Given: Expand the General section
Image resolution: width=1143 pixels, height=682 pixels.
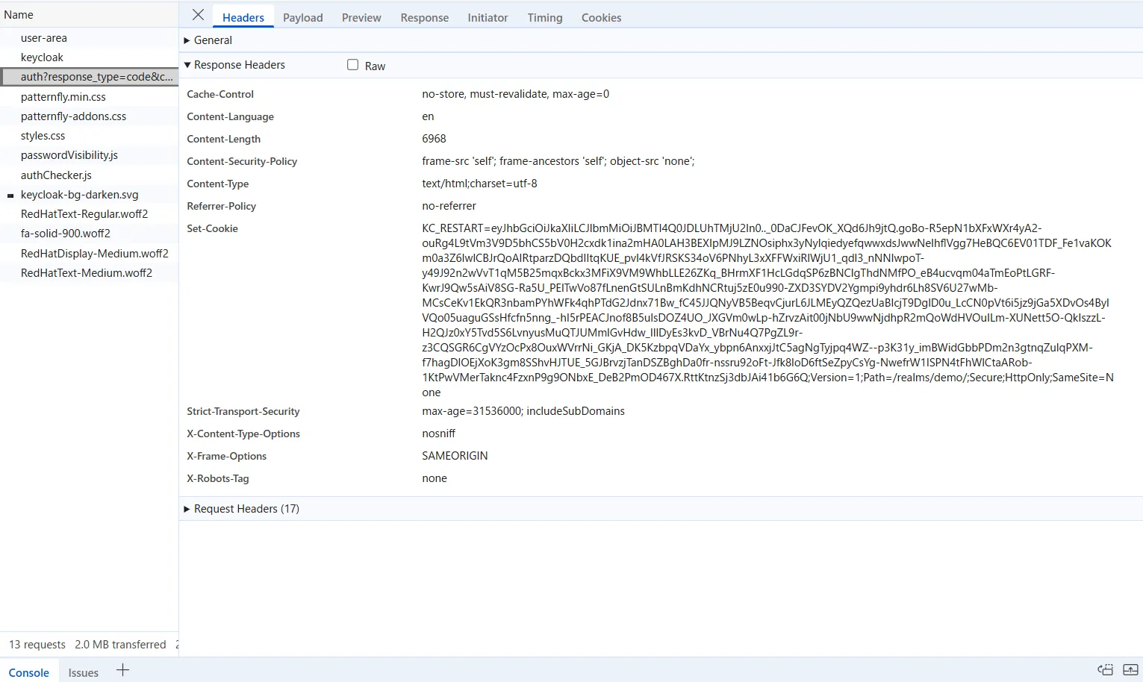Looking at the screenshot, I should (x=213, y=40).
